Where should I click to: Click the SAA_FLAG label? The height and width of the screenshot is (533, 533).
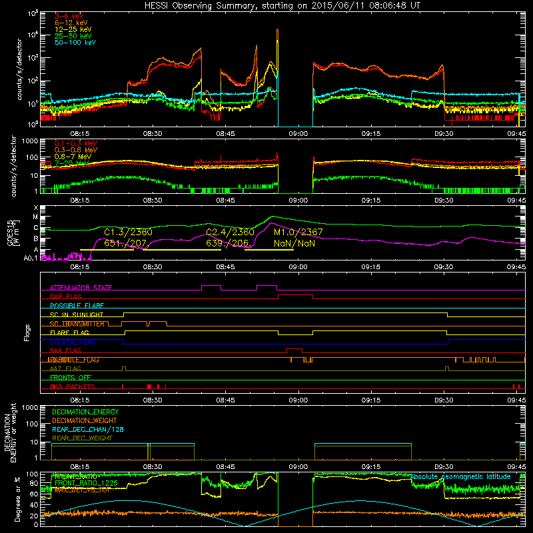tap(65, 350)
